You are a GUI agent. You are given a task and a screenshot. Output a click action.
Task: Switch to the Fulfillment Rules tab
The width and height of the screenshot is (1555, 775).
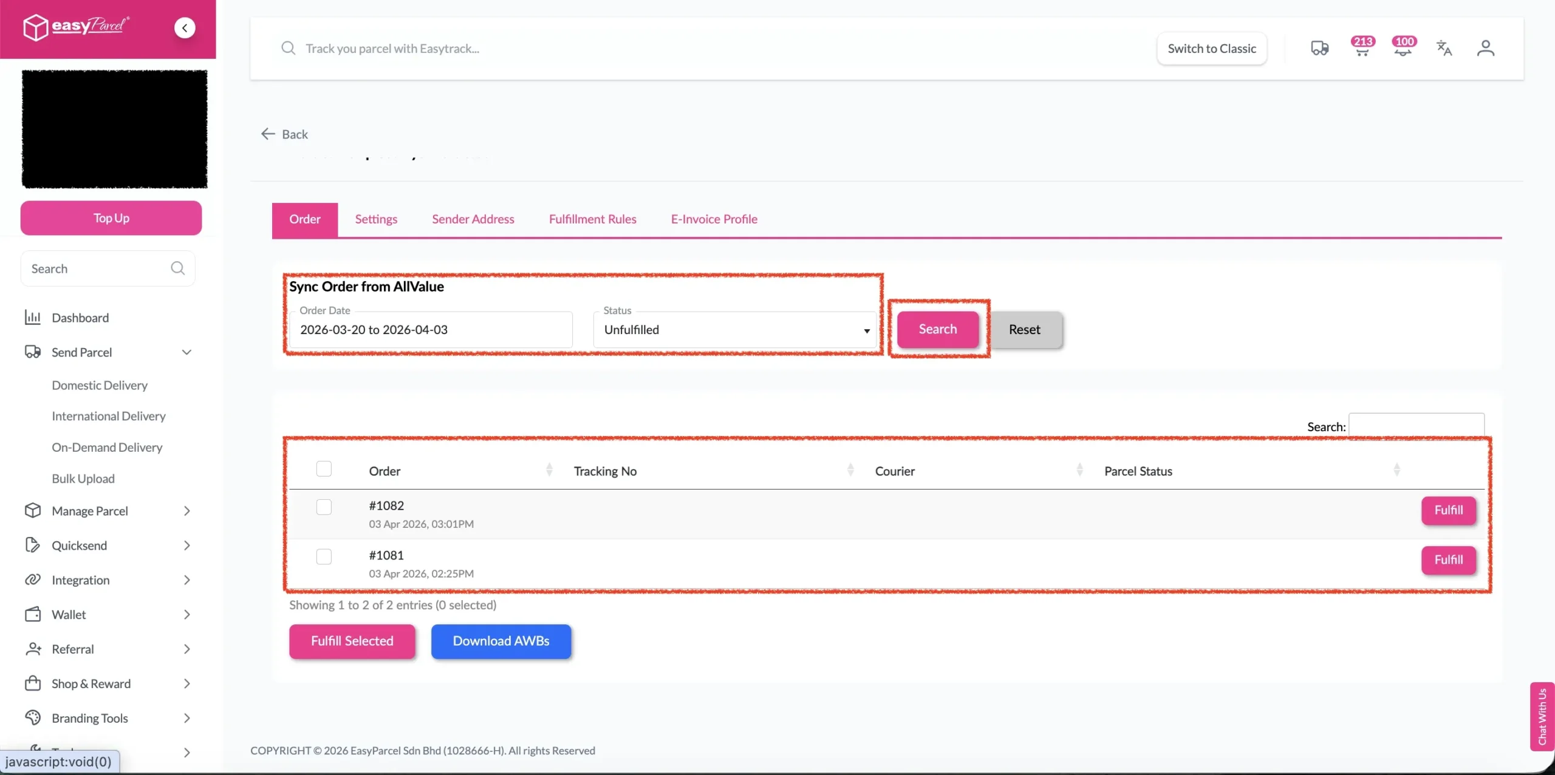(592, 219)
